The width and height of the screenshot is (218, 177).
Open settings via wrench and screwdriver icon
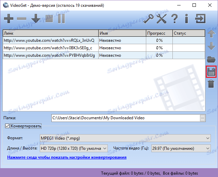click(162, 18)
